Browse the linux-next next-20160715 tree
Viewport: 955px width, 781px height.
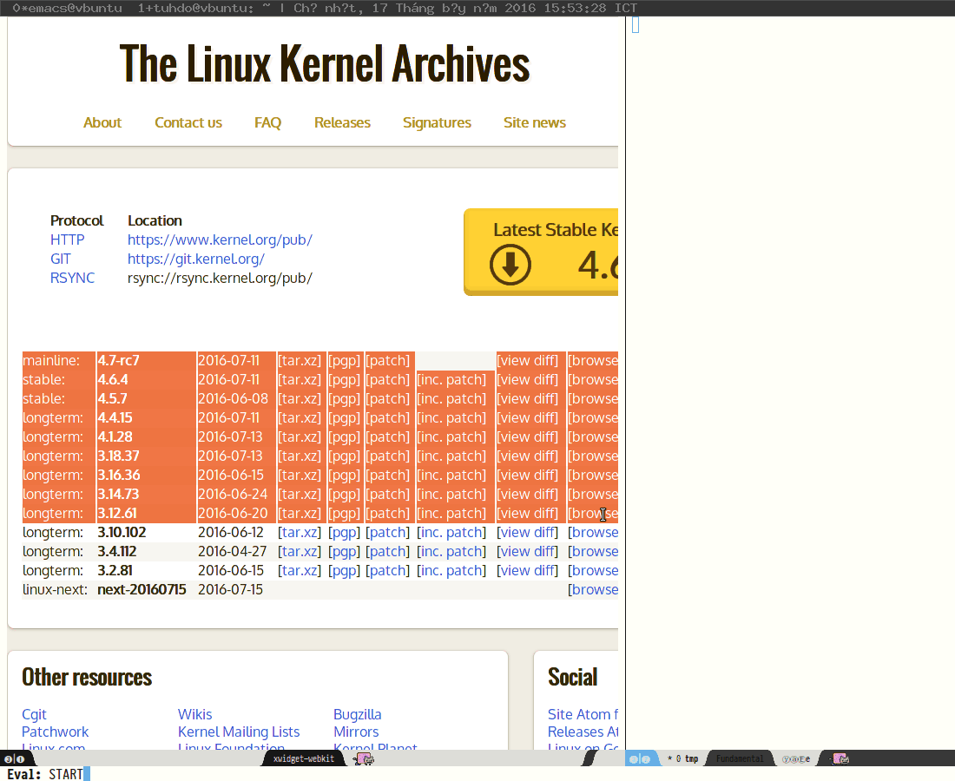tap(593, 589)
